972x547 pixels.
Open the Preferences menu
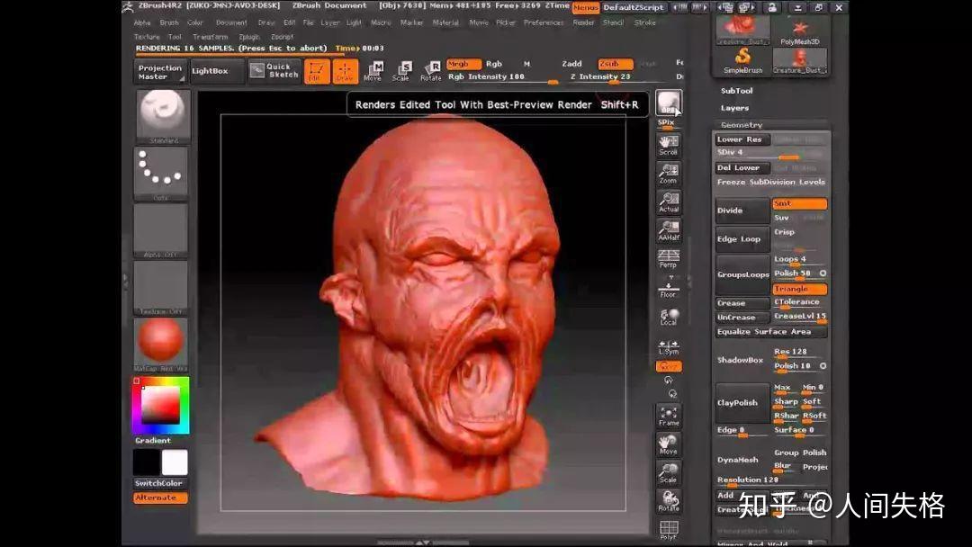(x=544, y=22)
